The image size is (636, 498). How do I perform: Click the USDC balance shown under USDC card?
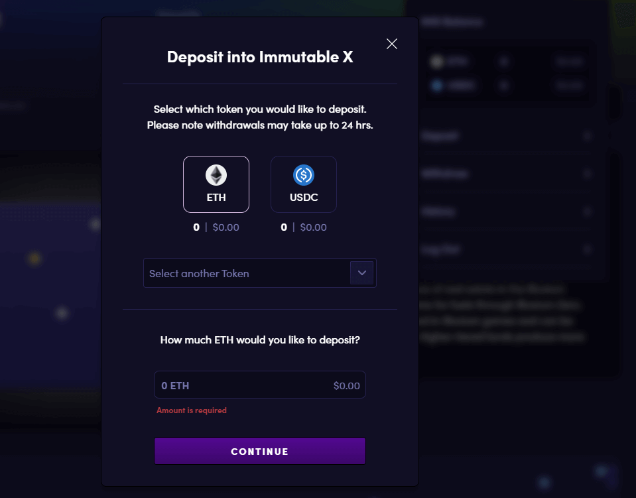click(303, 227)
